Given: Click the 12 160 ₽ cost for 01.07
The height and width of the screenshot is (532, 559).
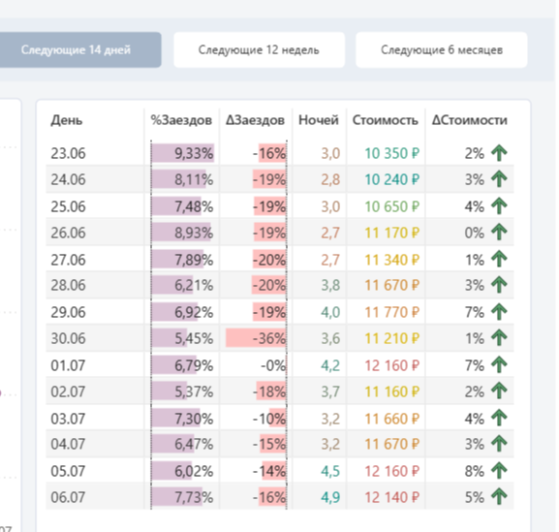Looking at the screenshot, I should [391, 365].
